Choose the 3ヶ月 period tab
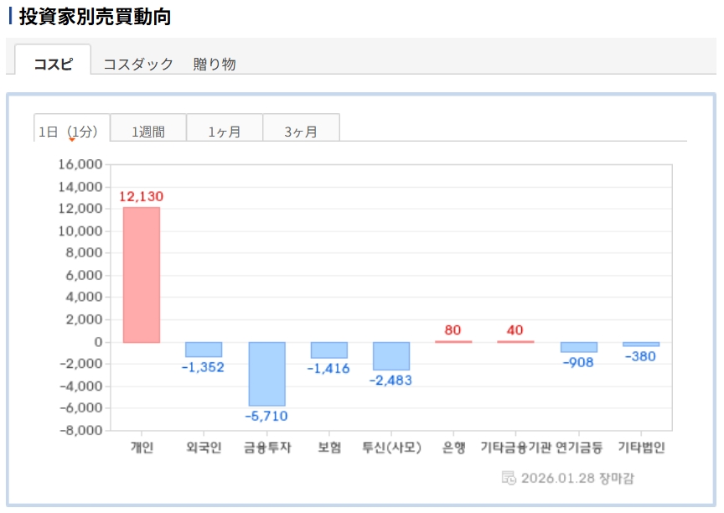 [x=301, y=132]
